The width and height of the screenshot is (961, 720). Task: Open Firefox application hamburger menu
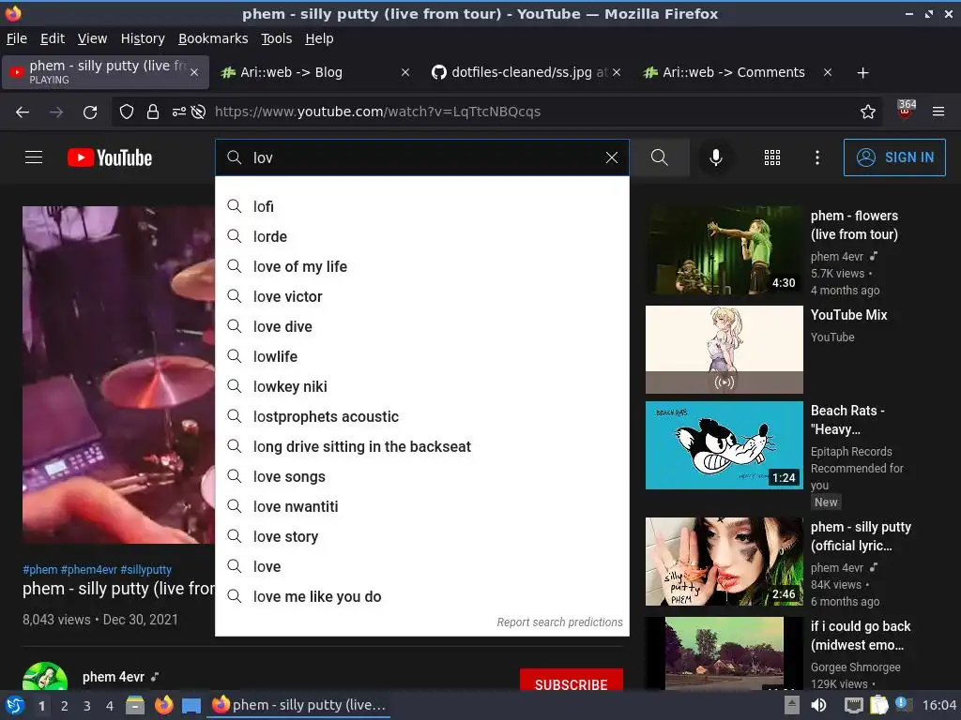[x=938, y=112]
